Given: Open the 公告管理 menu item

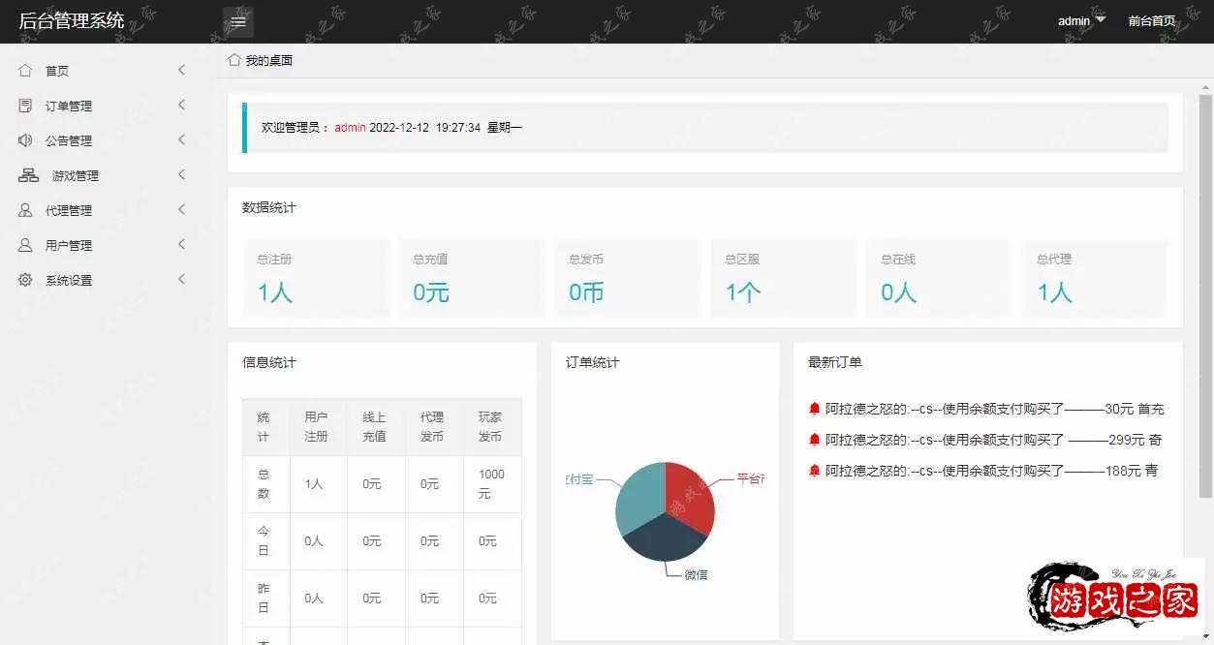Looking at the screenshot, I should (69, 141).
